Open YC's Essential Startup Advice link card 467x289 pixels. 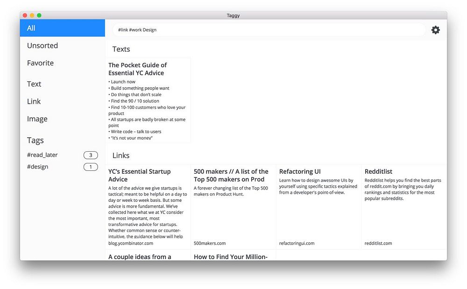[x=148, y=207]
